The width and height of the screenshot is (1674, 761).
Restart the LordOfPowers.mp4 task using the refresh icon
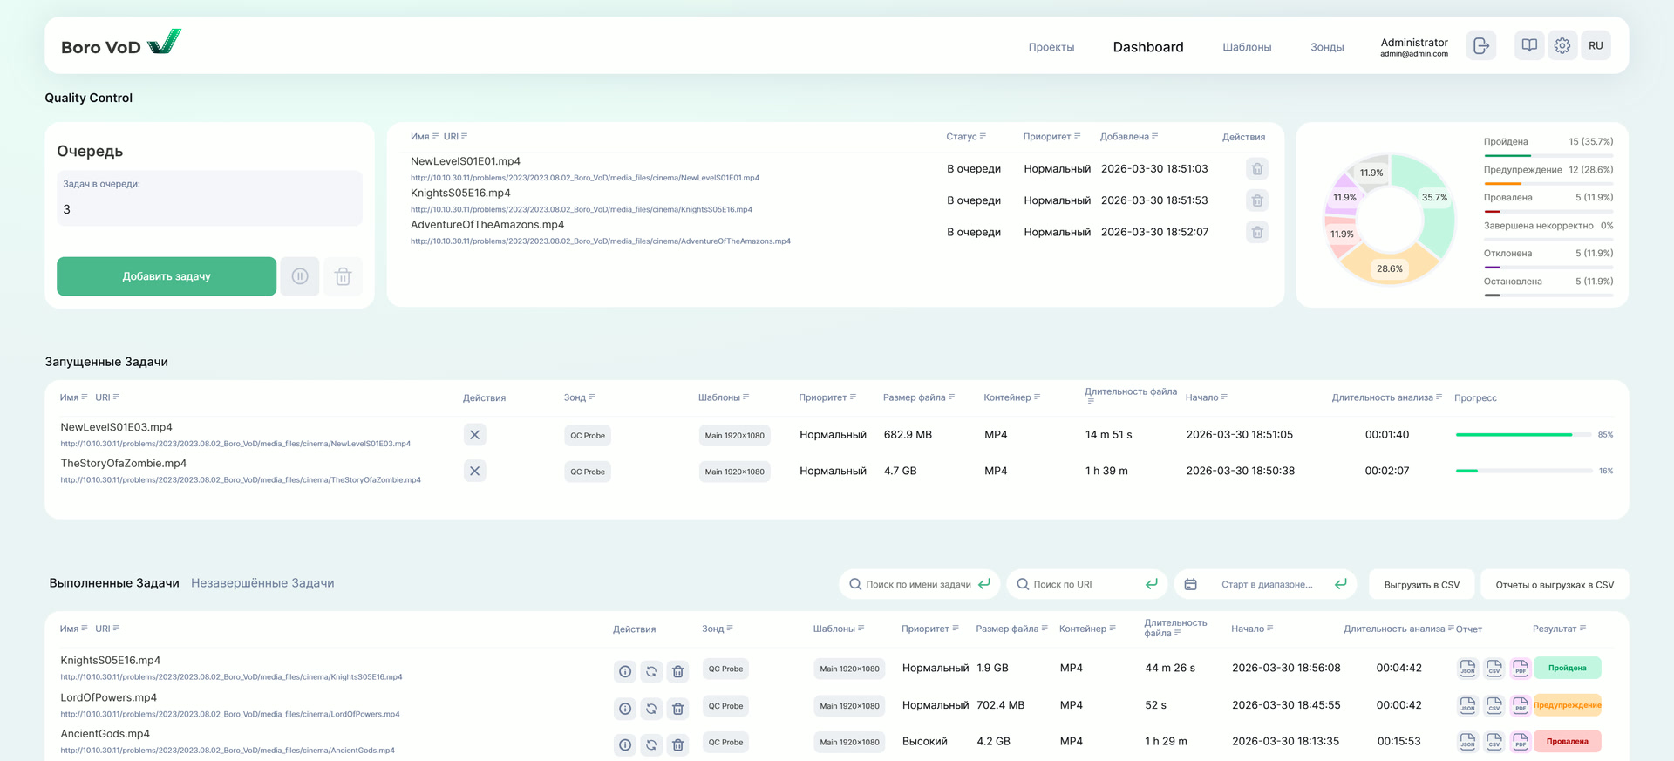[651, 709]
